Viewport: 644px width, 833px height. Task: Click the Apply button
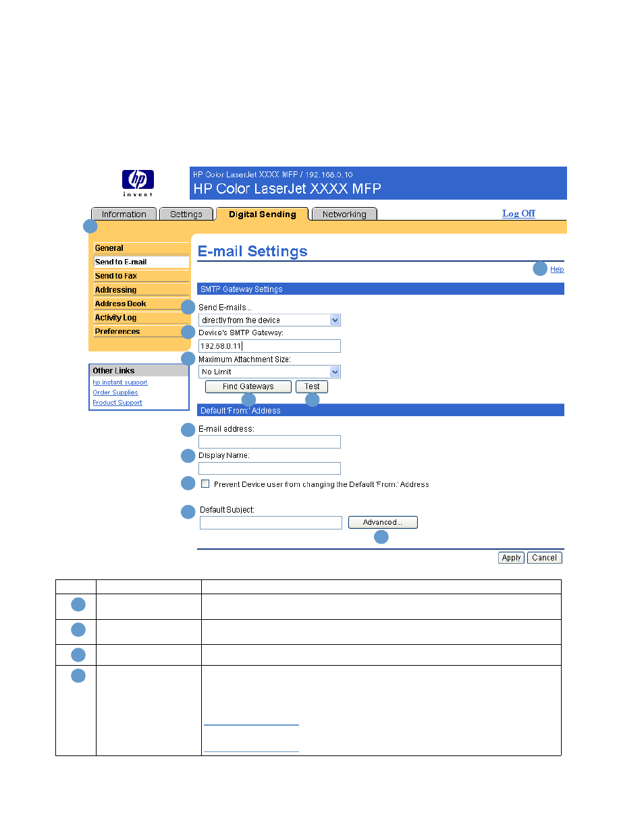point(512,558)
